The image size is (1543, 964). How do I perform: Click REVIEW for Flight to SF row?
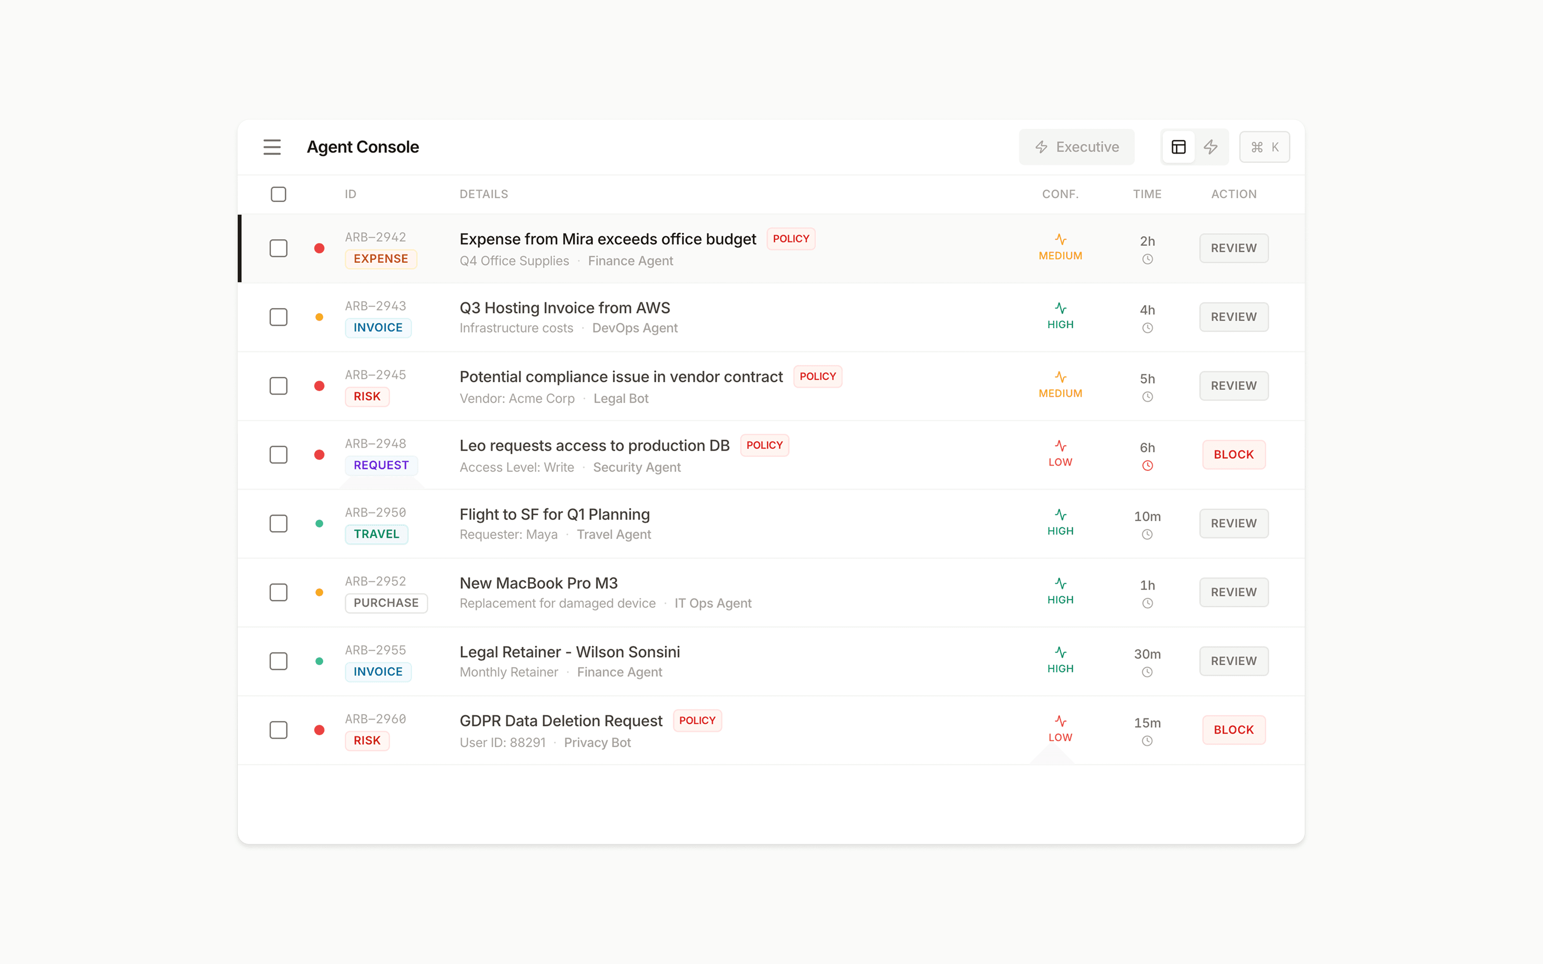click(1233, 523)
